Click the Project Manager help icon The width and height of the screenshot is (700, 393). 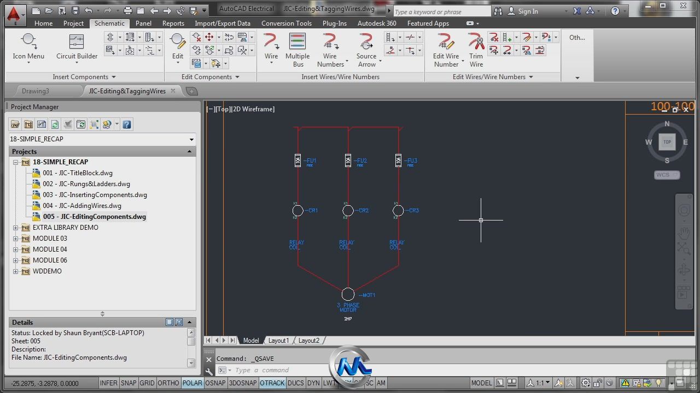127,124
